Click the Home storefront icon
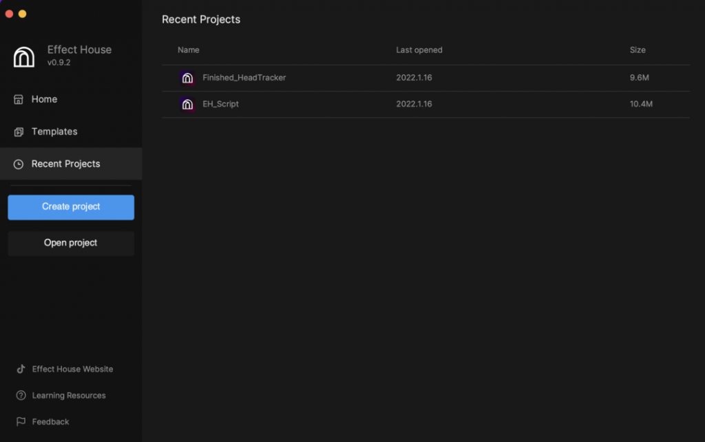 click(x=19, y=99)
